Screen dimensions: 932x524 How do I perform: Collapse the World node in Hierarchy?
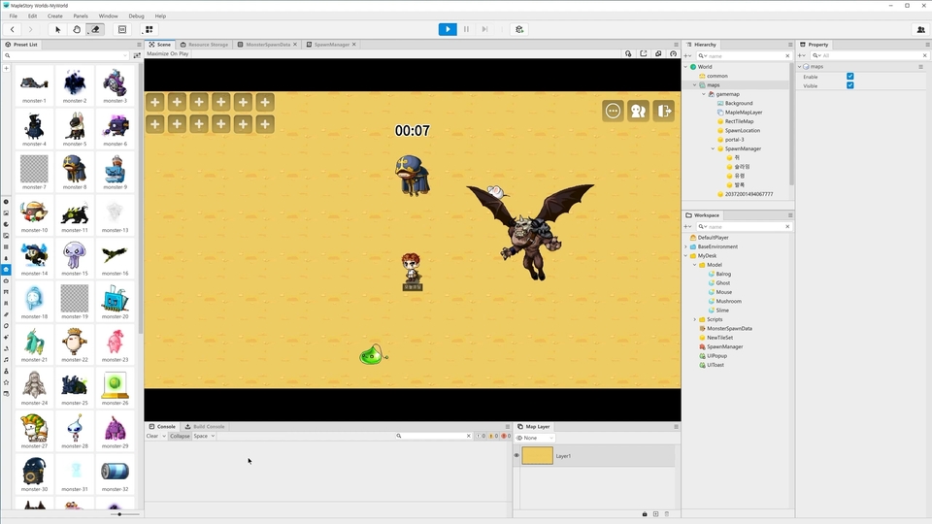(686, 67)
